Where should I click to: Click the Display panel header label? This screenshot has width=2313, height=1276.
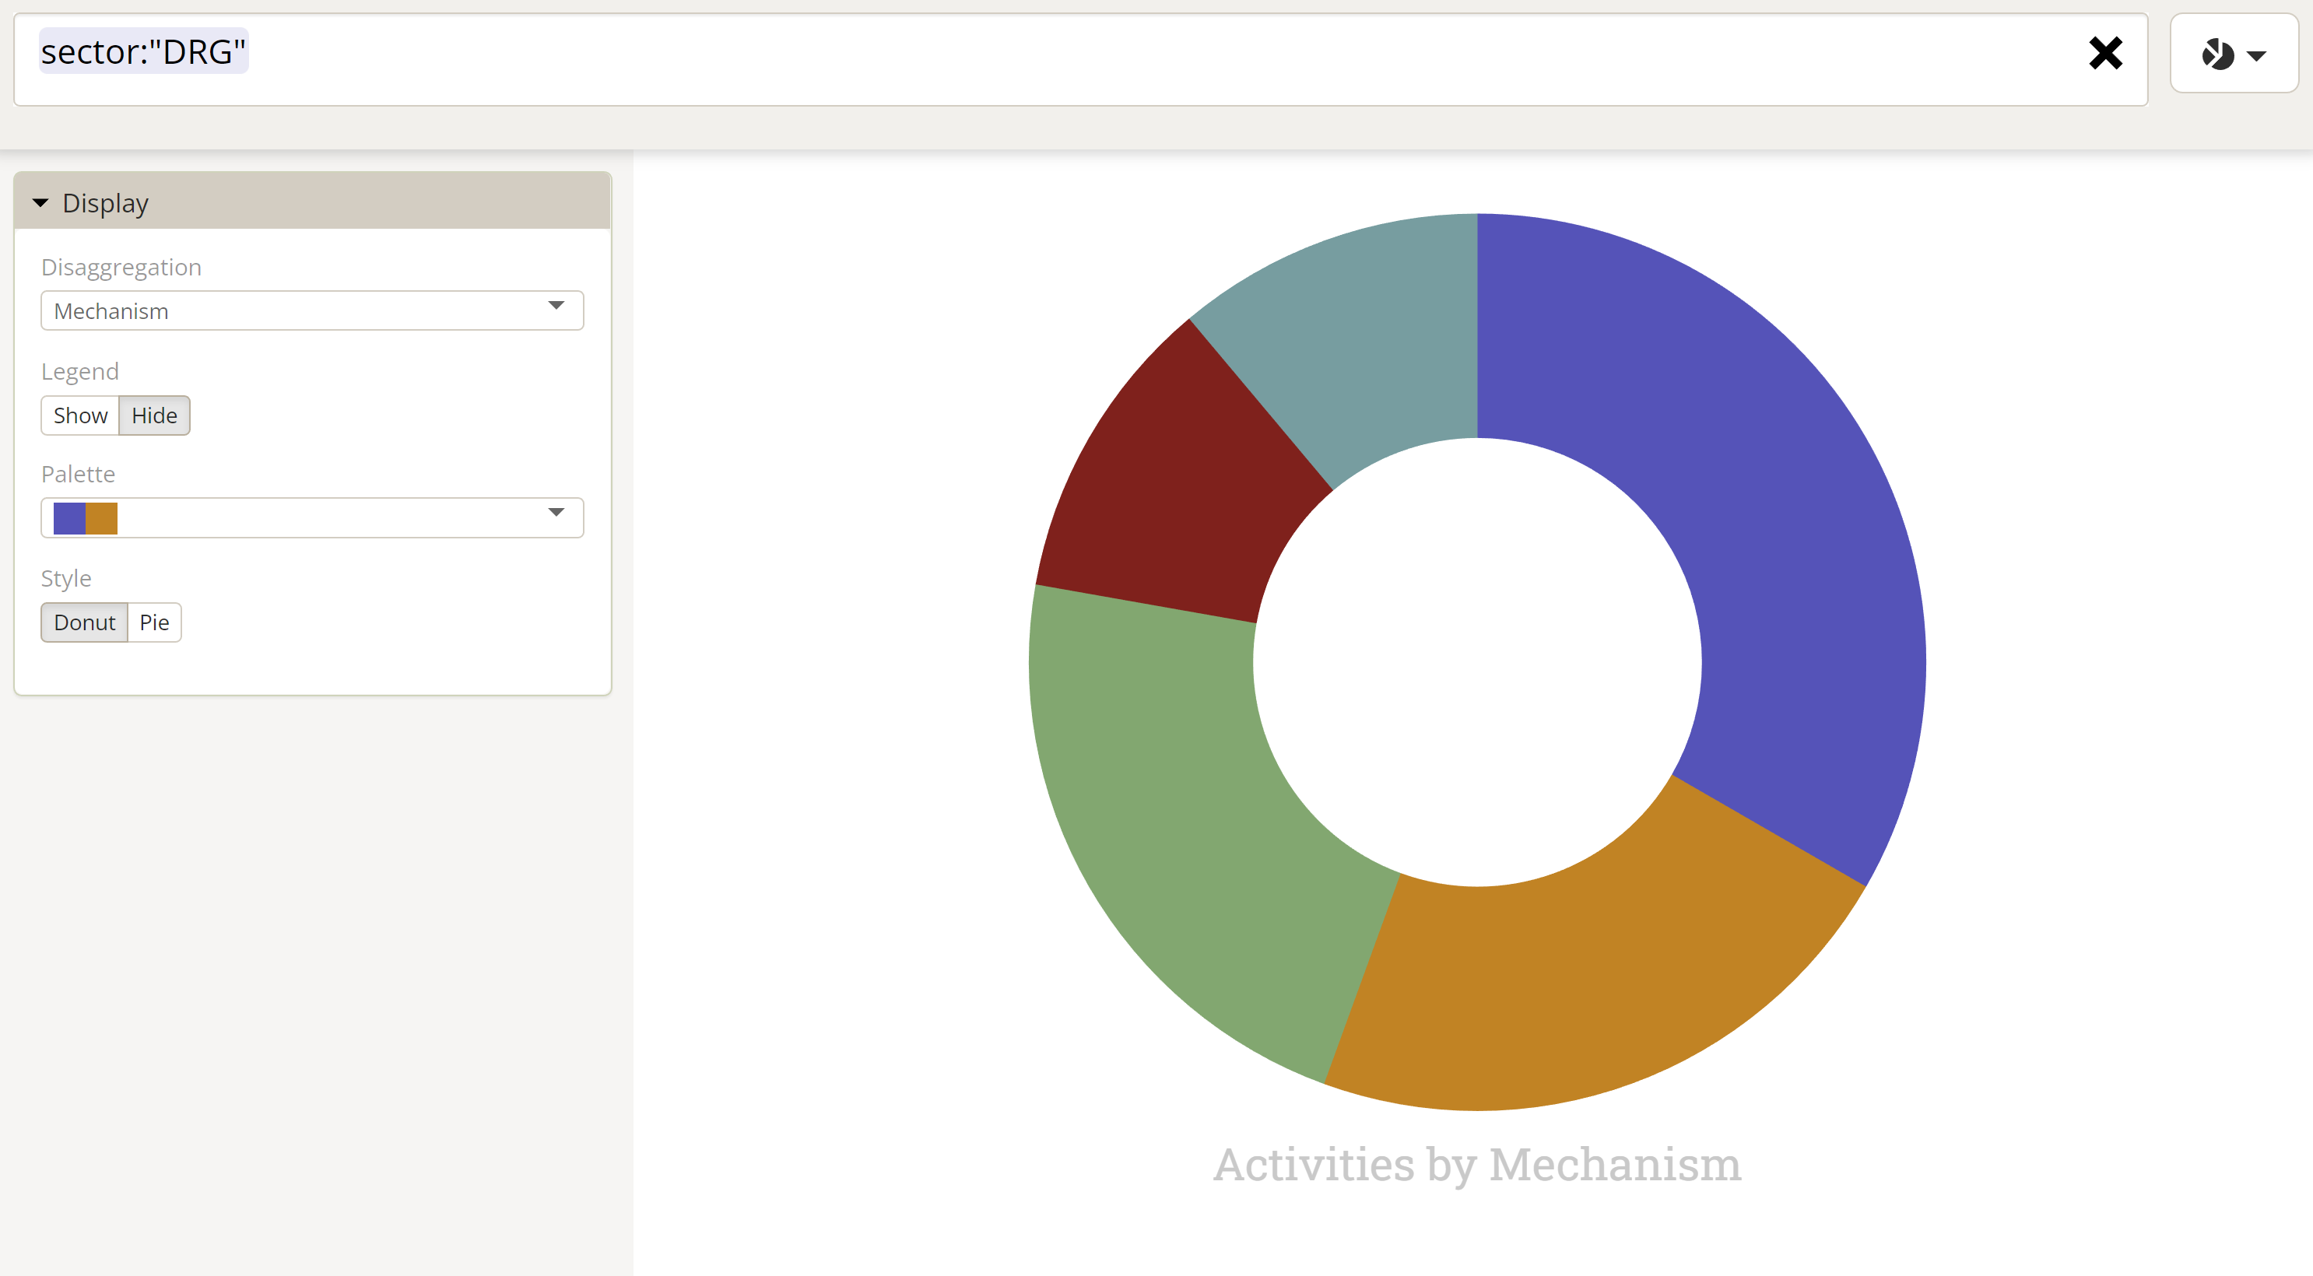[x=105, y=204]
